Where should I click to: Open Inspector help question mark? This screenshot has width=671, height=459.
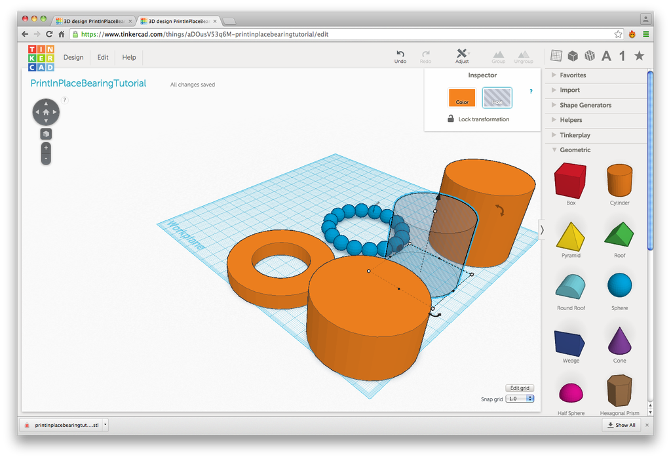(x=531, y=91)
